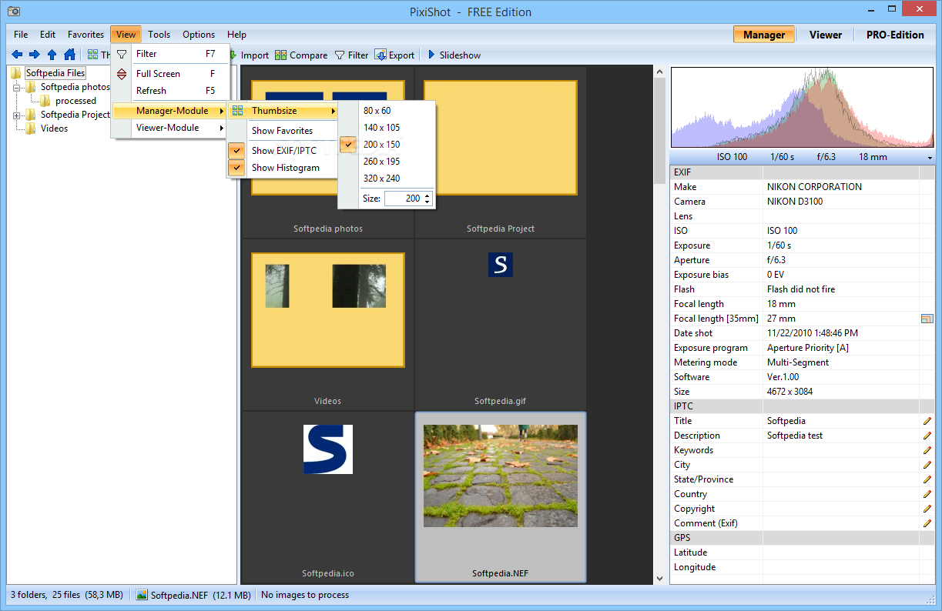
Task: Go up one folder level
Action: coord(52,55)
